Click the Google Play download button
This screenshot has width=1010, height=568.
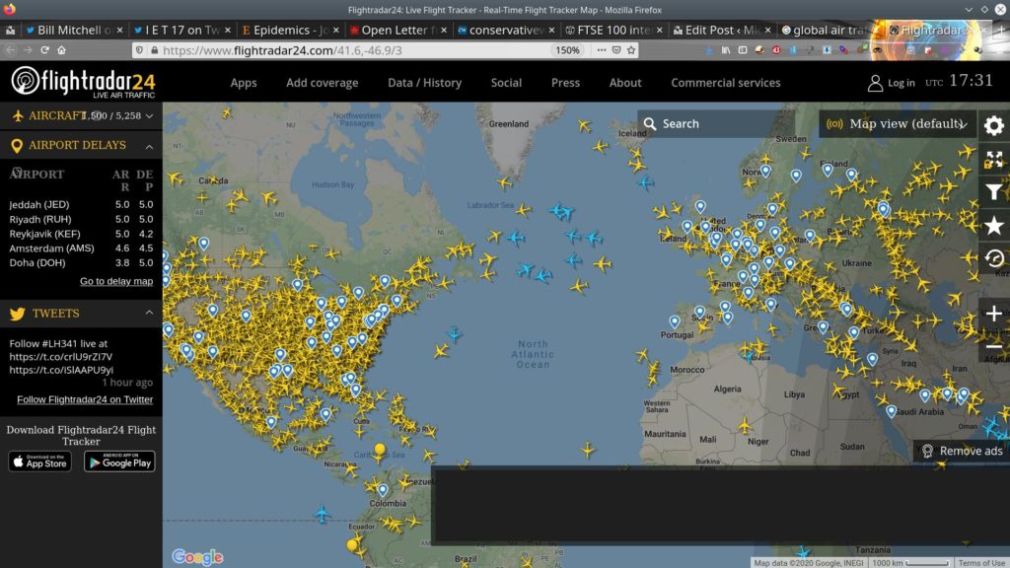click(x=119, y=461)
